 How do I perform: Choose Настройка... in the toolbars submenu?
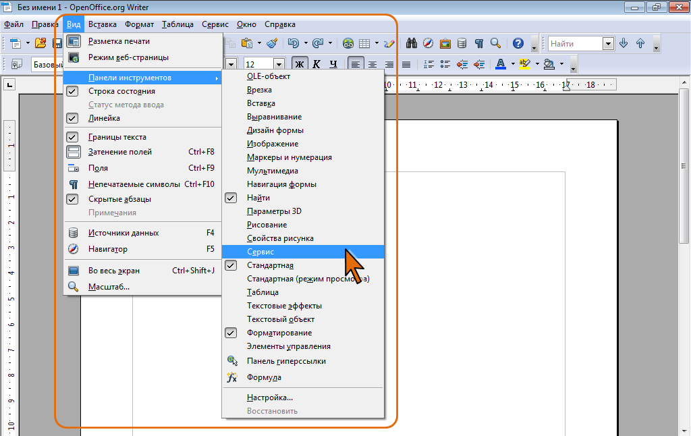(303, 398)
